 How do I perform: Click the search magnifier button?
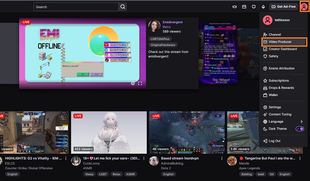pos(122,7)
